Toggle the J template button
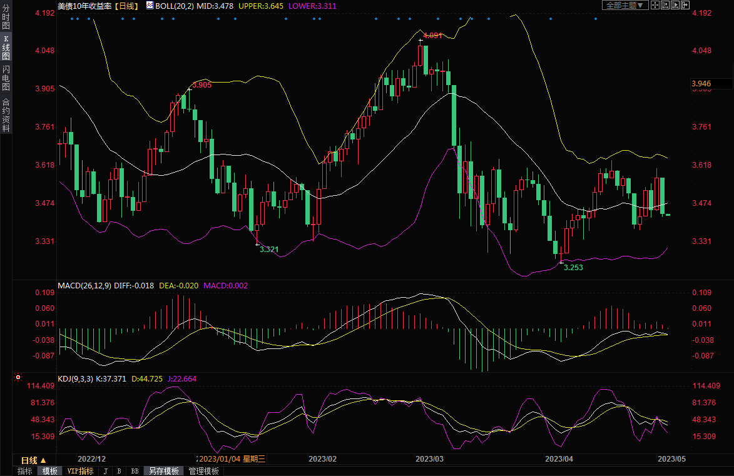The width and height of the screenshot is (734, 476). click(105, 471)
